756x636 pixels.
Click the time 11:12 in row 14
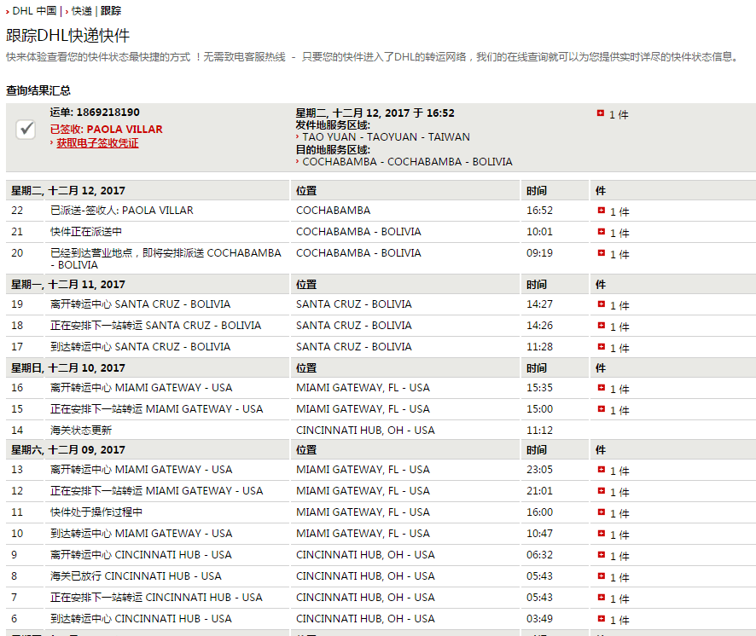pyautogui.click(x=539, y=430)
